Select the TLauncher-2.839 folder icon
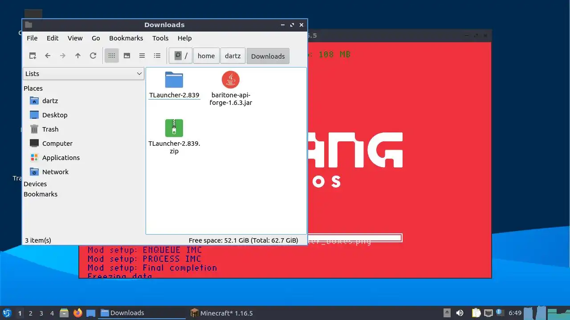The height and width of the screenshot is (320, 570). pos(174,80)
